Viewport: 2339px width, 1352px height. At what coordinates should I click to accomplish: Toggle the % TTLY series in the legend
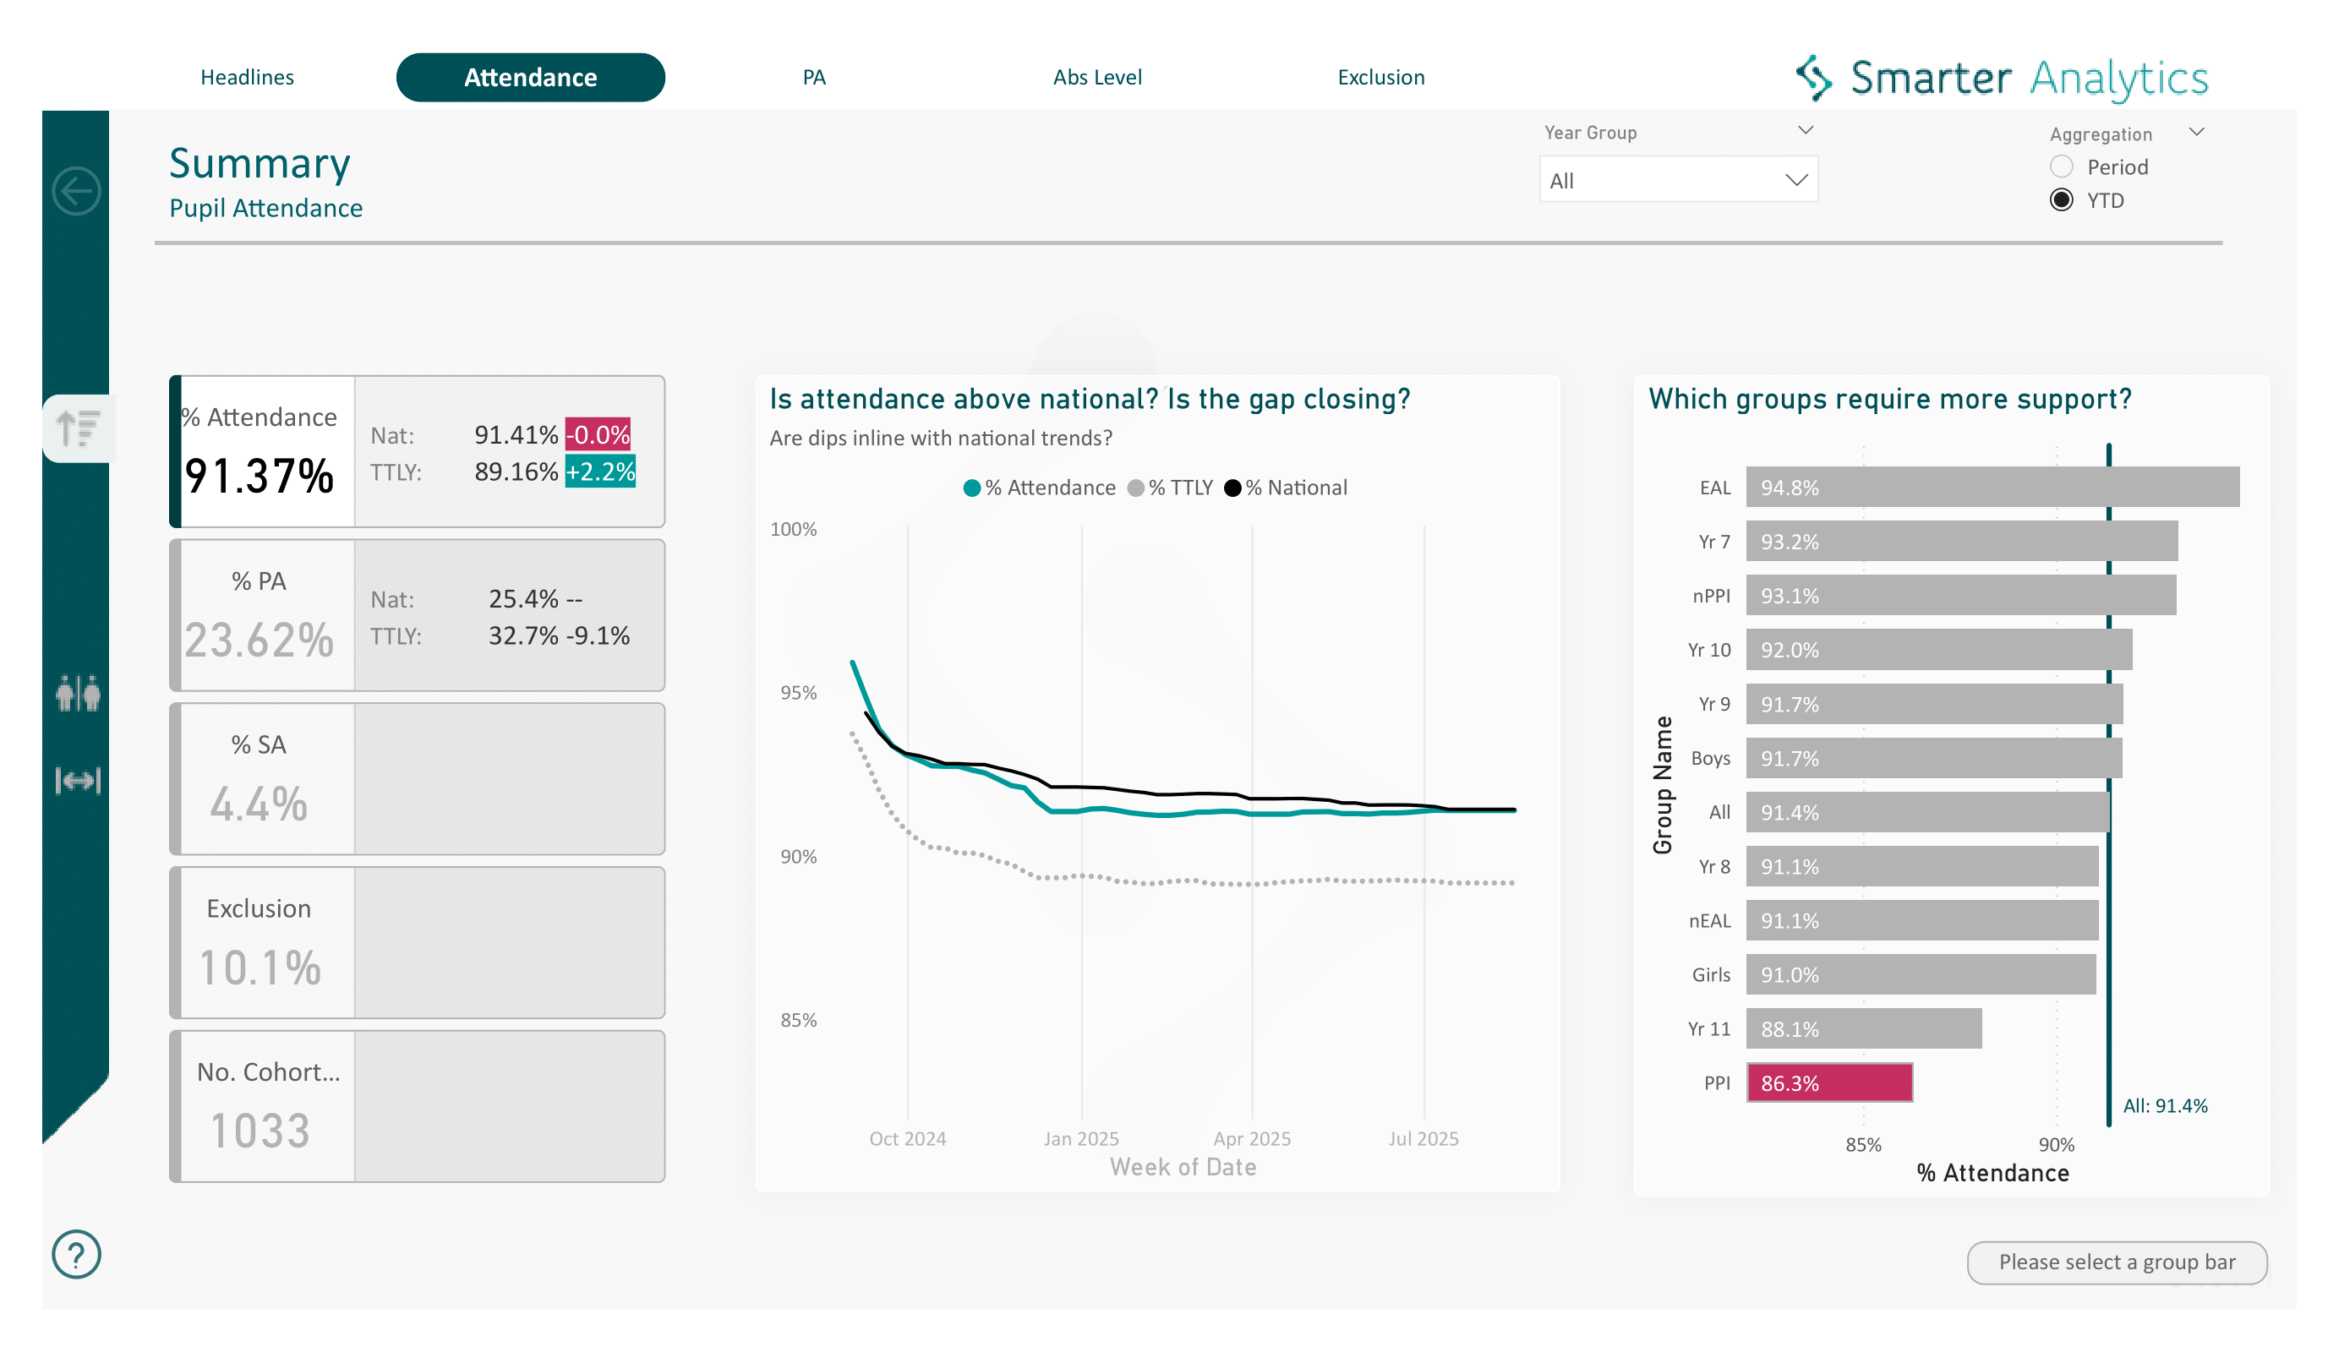(x=1172, y=486)
